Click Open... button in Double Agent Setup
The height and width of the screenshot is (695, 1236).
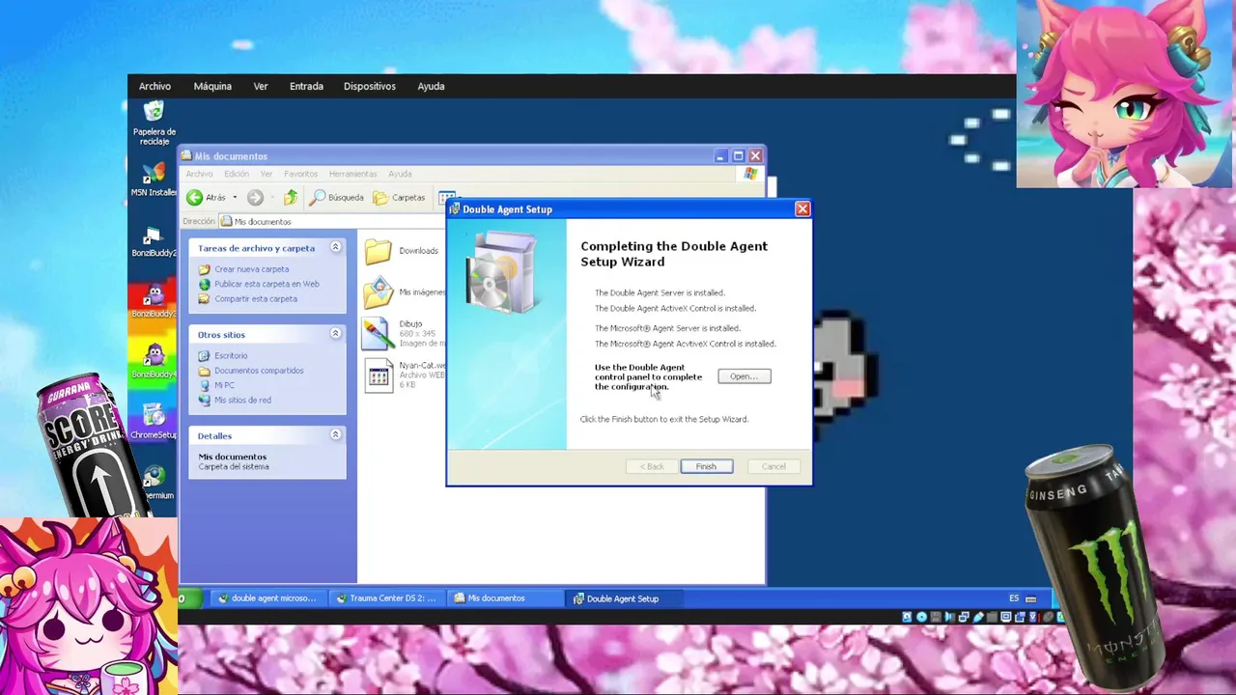(744, 376)
